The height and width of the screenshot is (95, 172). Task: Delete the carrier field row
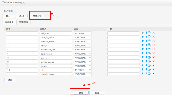click(x=153, y=65)
